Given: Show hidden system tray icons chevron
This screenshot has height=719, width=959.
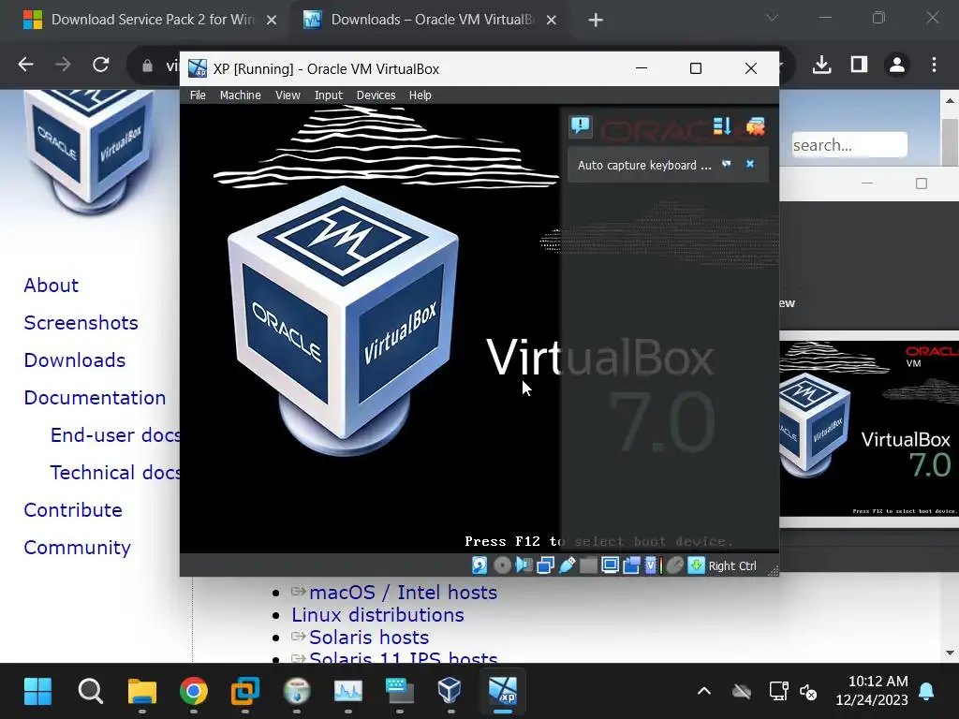Looking at the screenshot, I should click(704, 692).
